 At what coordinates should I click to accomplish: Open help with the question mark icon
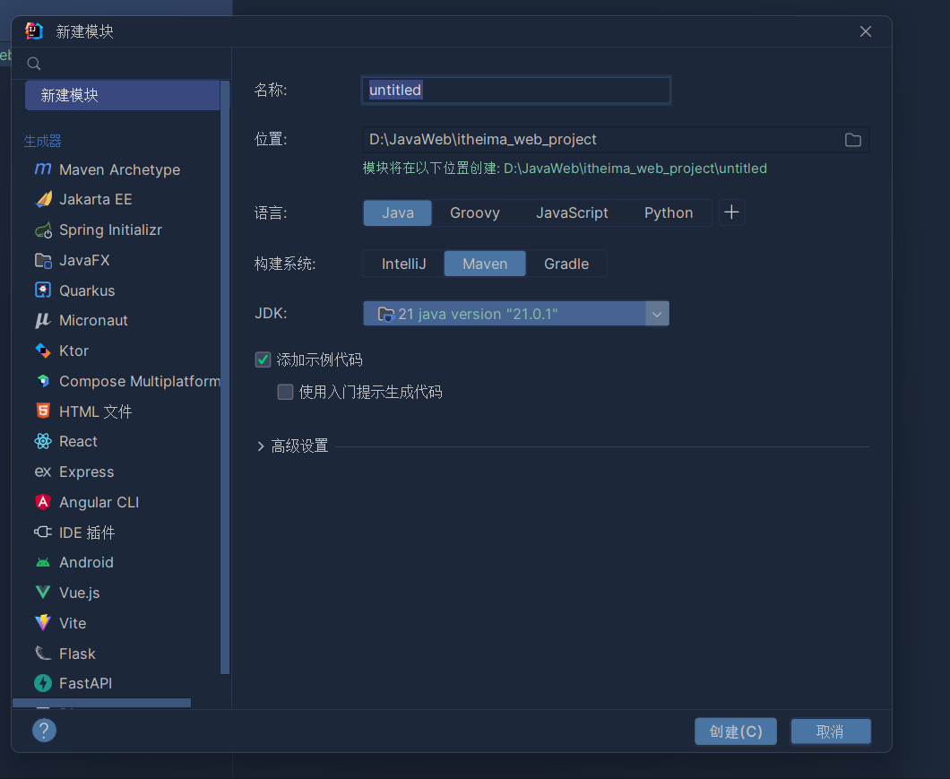pyautogui.click(x=44, y=731)
